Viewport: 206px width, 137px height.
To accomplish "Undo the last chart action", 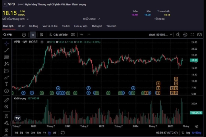I will tap(82, 35).
